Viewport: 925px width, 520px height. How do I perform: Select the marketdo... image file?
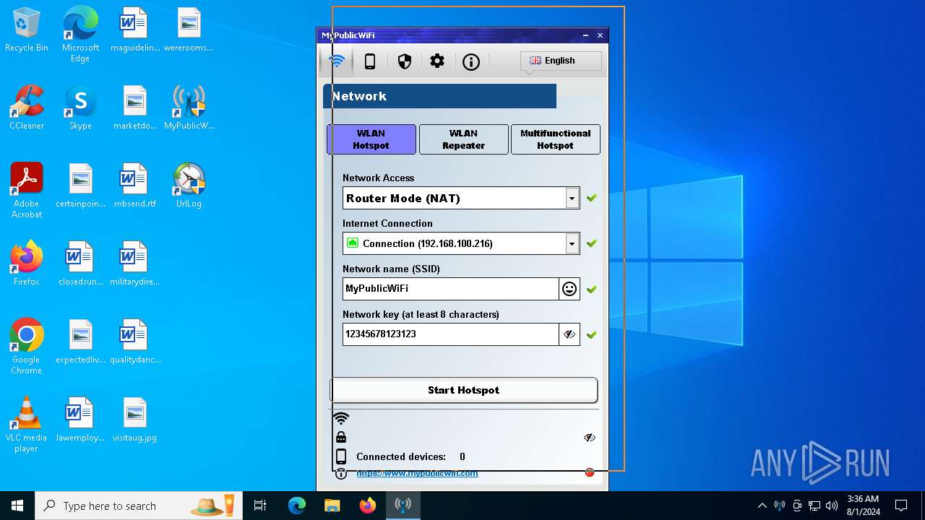pos(135,108)
